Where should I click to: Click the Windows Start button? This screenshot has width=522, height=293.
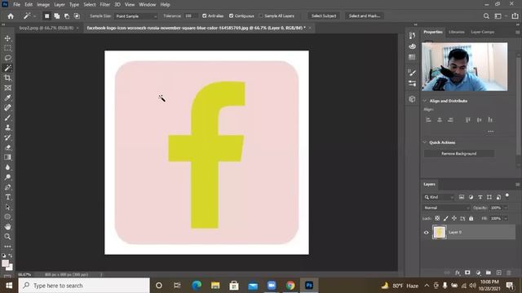(9, 286)
